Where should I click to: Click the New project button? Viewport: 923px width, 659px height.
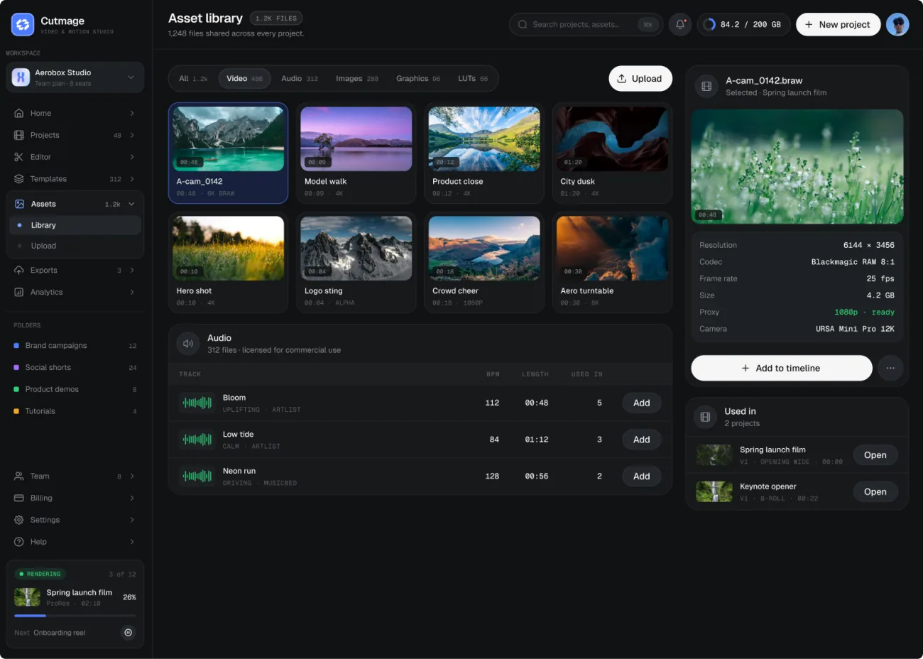839,24
